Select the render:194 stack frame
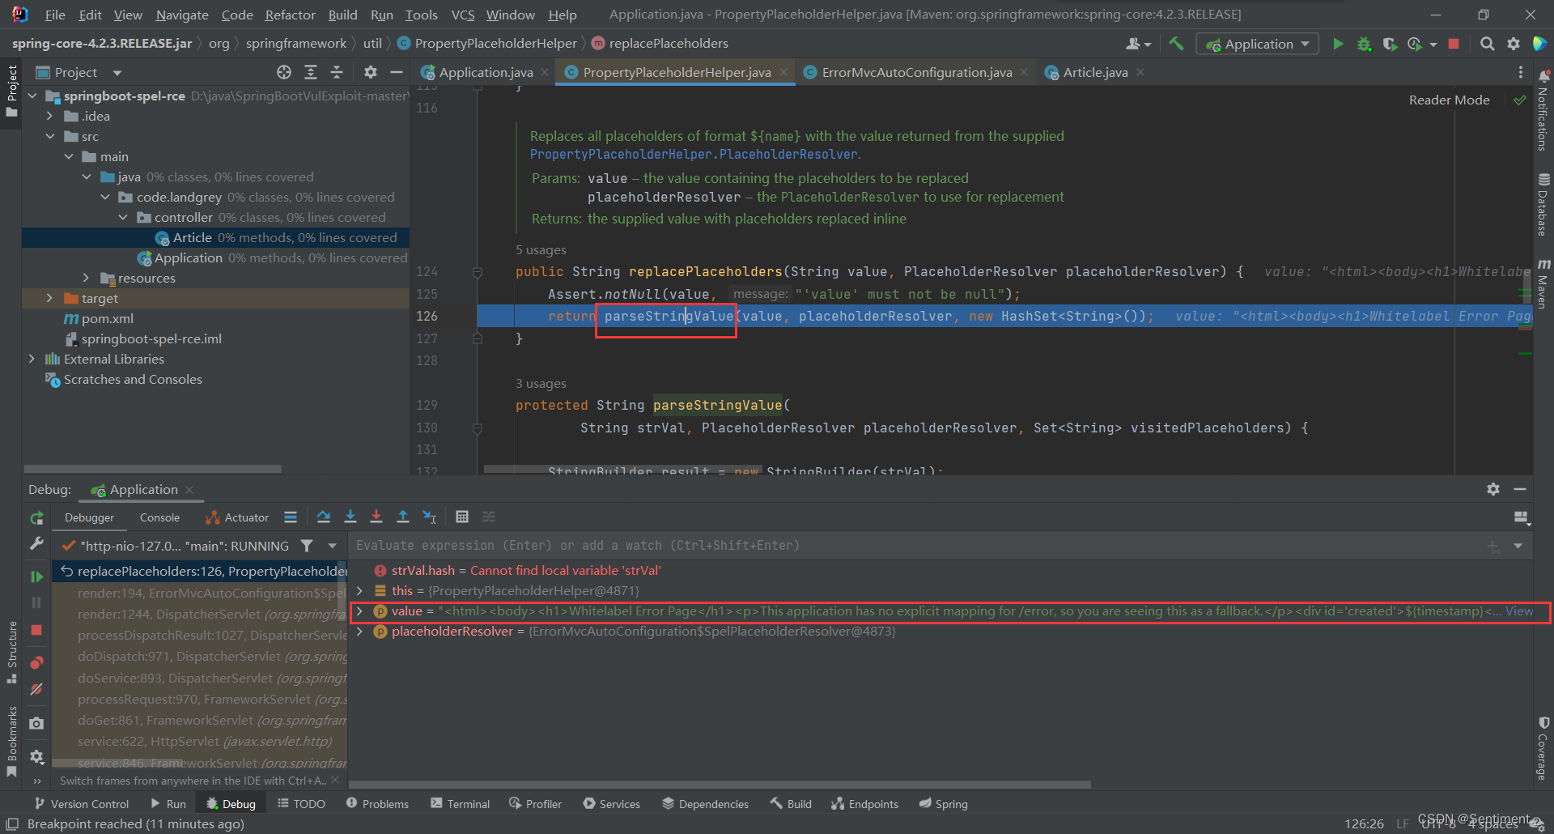This screenshot has width=1554, height=834. tap(200, 593)
